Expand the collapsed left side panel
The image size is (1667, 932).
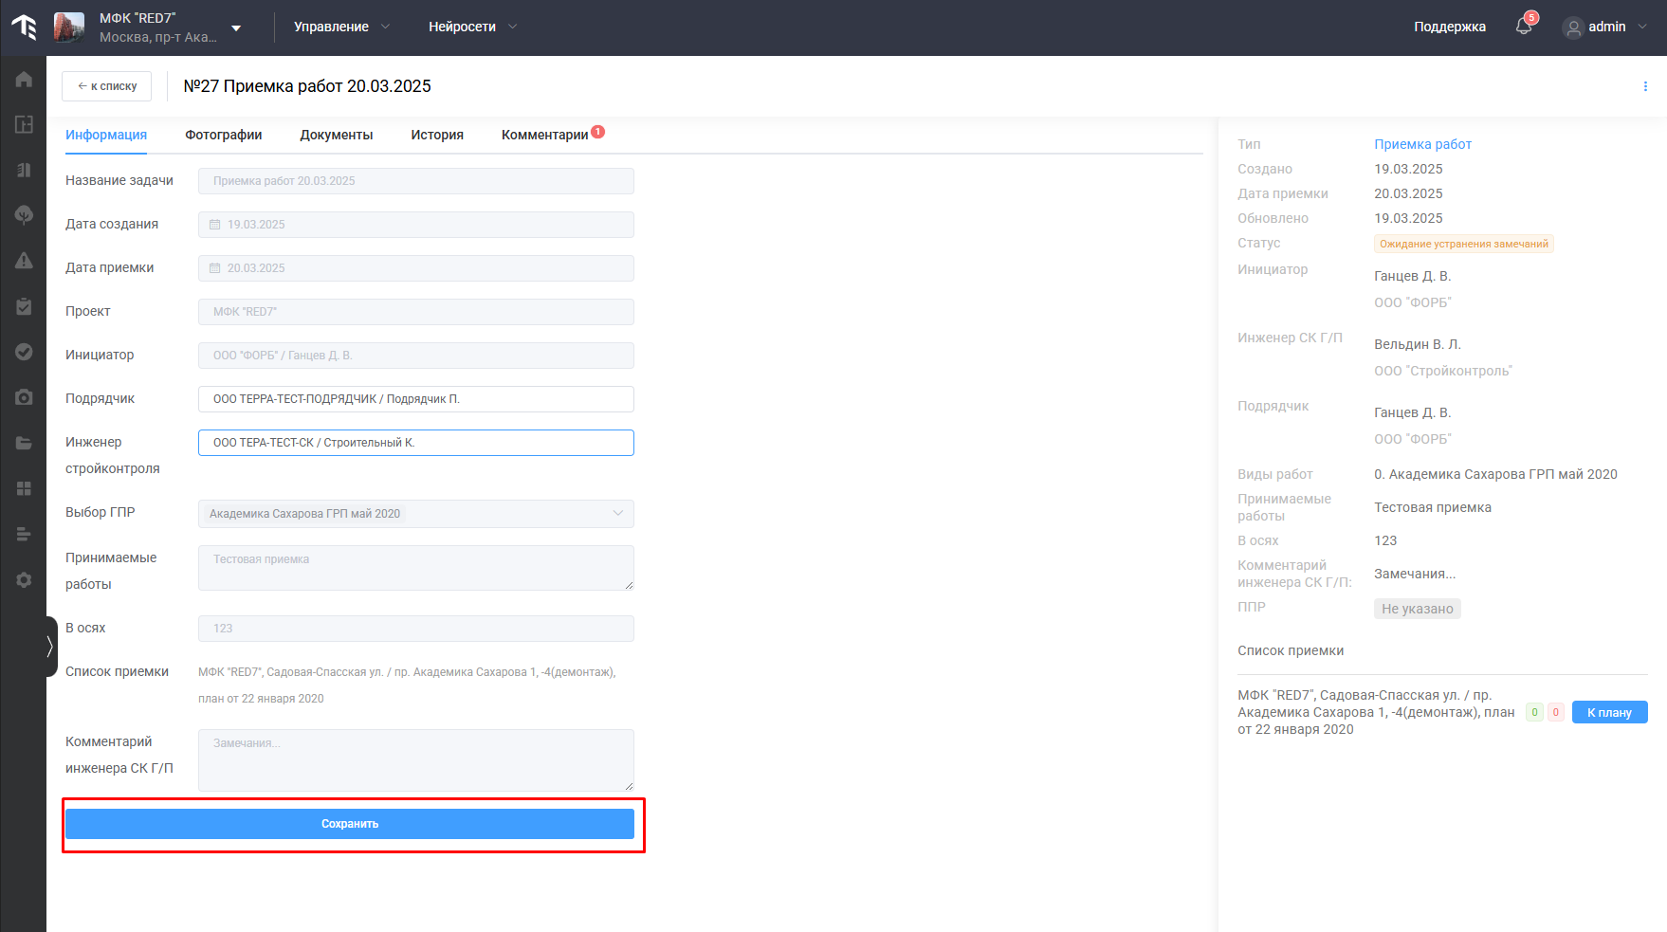(50, 647)
